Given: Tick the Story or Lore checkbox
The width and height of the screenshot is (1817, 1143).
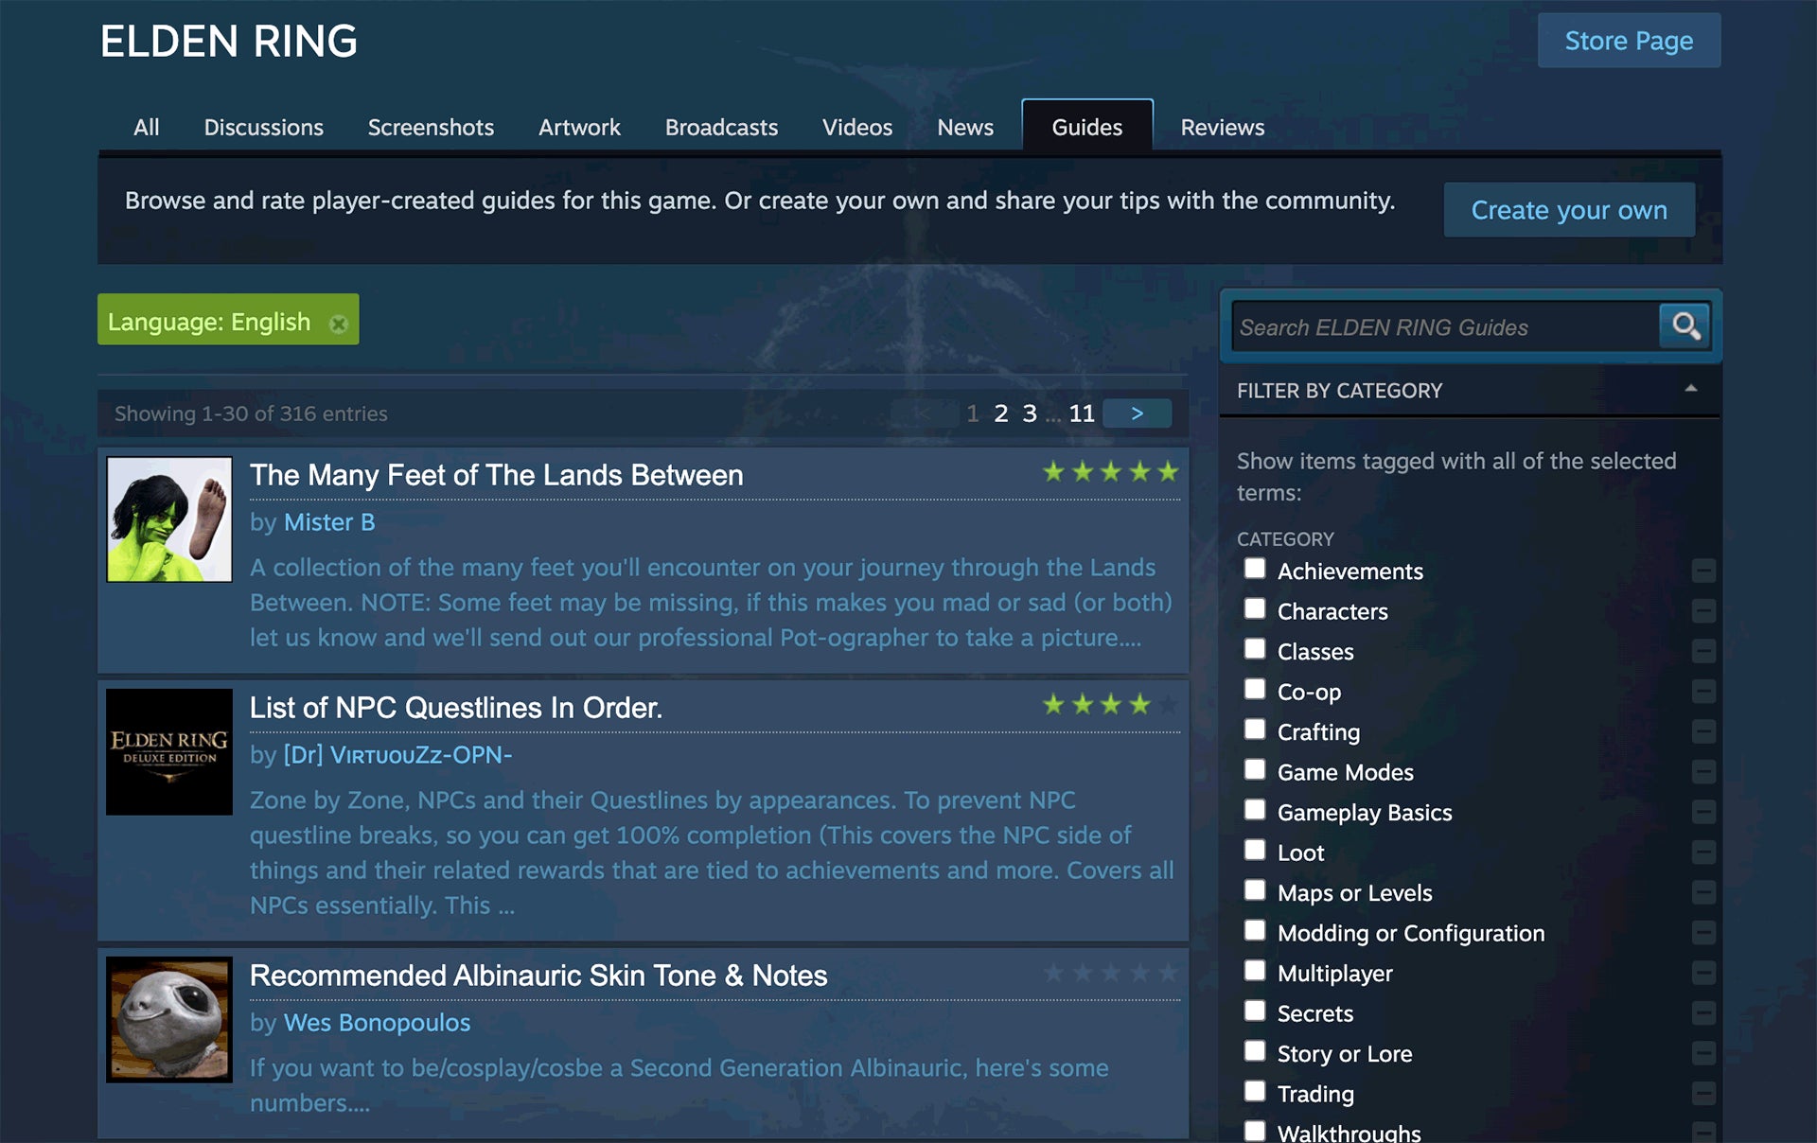Looking at the screenshot, I should (x=1255, y=1051).
